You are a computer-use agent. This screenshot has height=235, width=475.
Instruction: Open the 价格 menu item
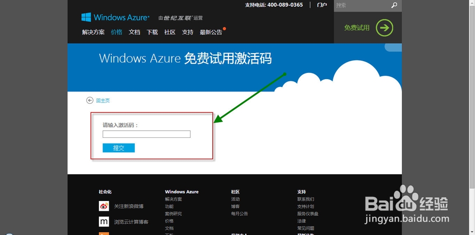117,32
